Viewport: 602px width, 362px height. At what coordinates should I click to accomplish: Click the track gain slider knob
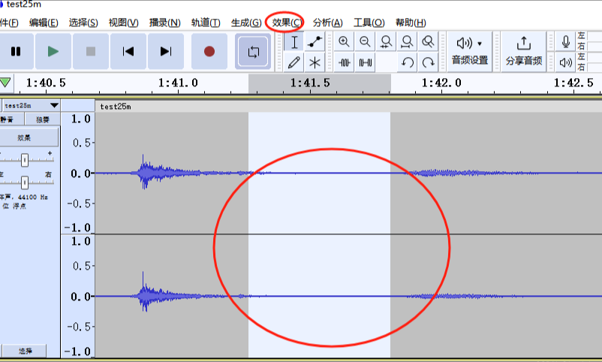click(25, 159)
